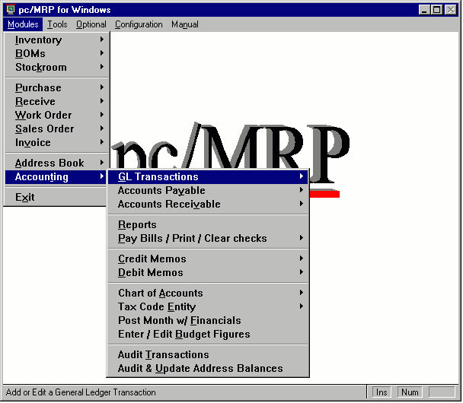Expand the Stockroom submenu
Screen dimensions: 463x403
coord(56,67)
